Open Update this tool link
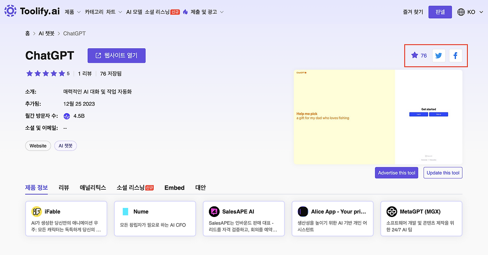 [x=443, y=173]
